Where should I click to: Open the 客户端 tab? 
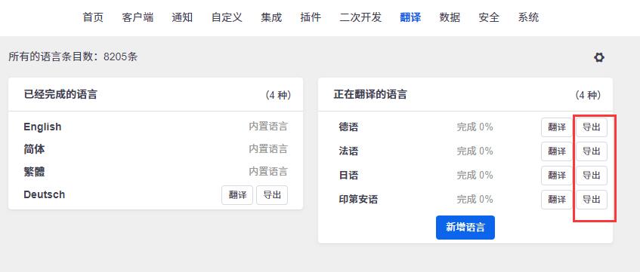point(138,17)
